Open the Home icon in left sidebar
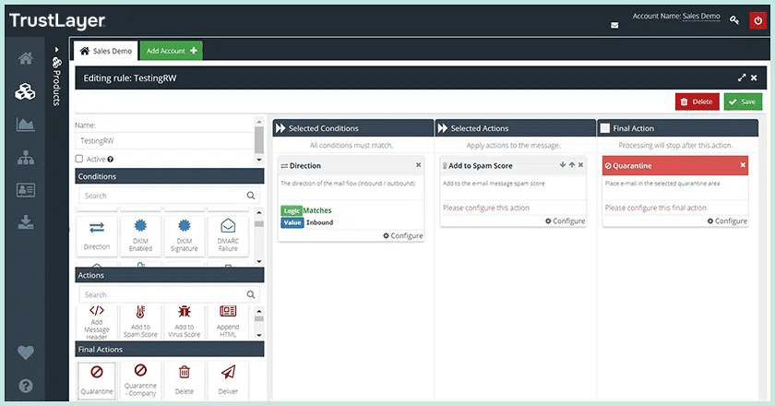 click(26, 60)
